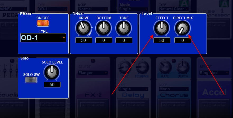
Task: Click the SOLO LEVEL value field
Action: click(52, 85)
